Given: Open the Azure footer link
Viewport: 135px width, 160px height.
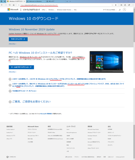Looking at the screenshot, I should click(68, 129).
